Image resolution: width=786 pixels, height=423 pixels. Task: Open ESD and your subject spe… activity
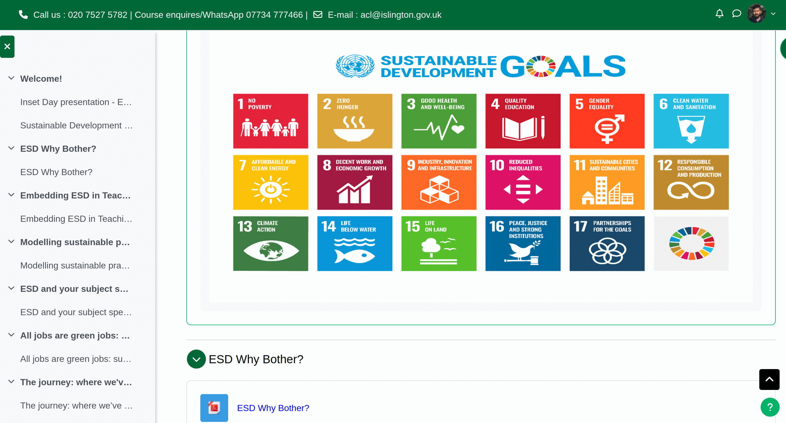pyautogui.click(x=76, y=312)
